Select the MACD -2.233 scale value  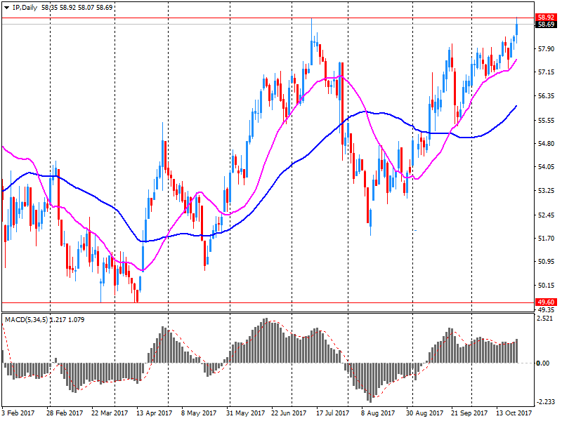546,402
